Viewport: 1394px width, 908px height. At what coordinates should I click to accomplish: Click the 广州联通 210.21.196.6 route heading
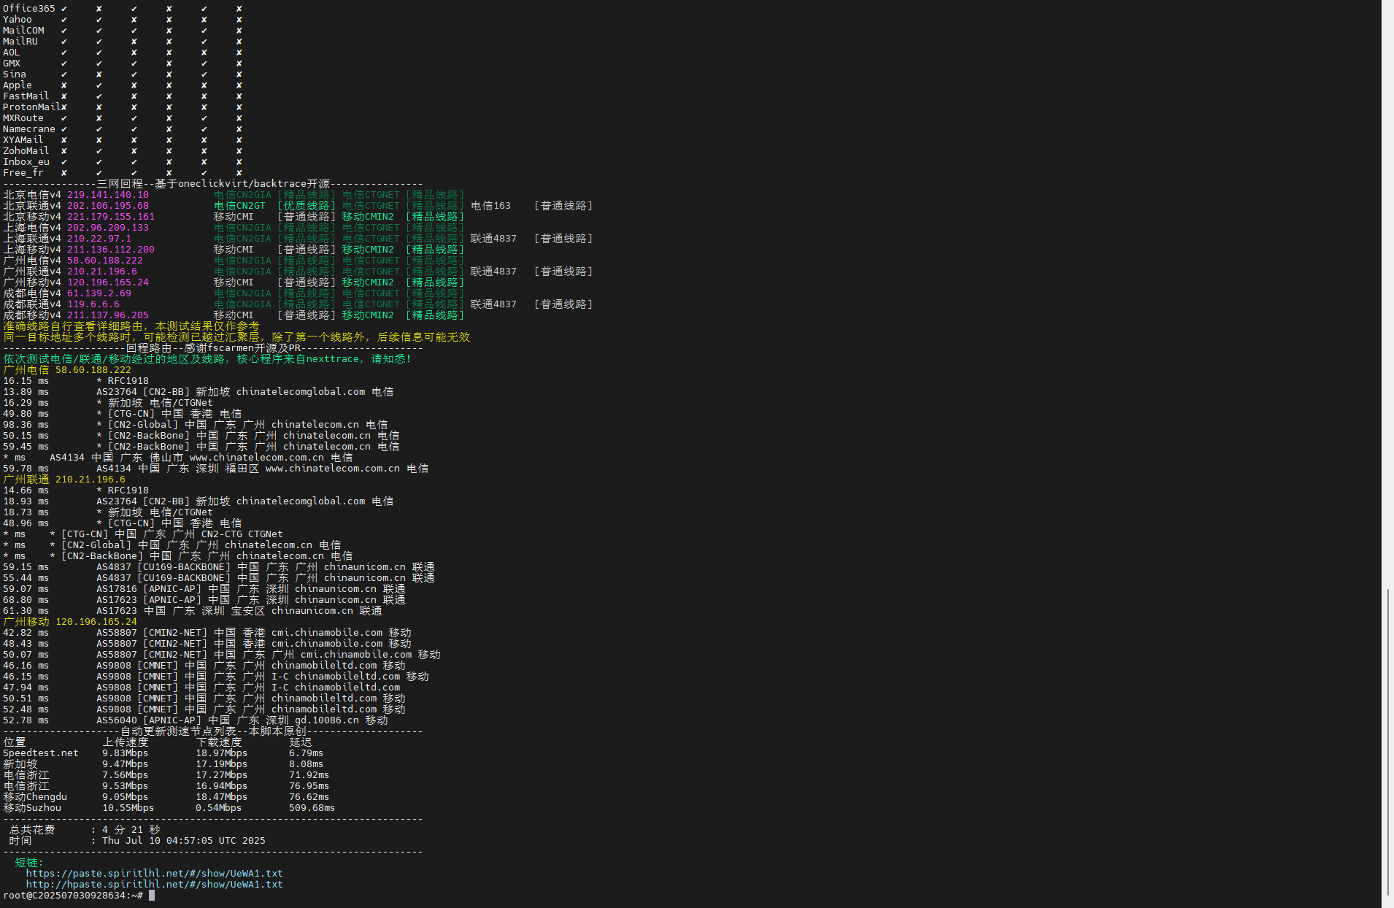point(64,479)
